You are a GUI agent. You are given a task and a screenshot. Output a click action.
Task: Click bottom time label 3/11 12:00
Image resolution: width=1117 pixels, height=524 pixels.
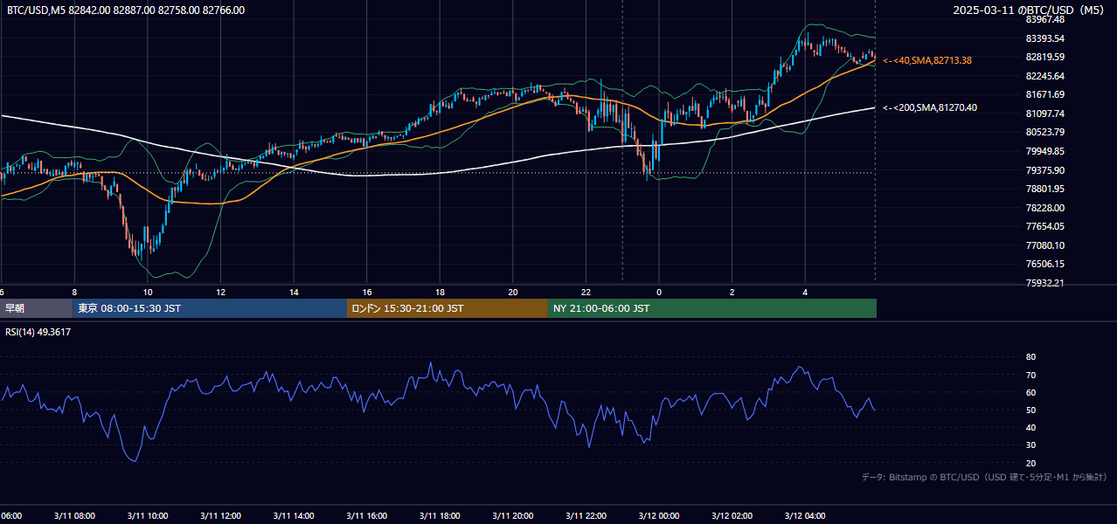[x=220, y=516]
